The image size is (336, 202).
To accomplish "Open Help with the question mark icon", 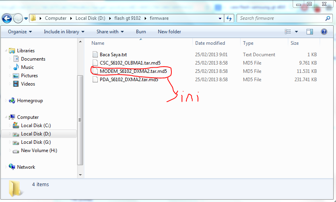I will [324, 32].
